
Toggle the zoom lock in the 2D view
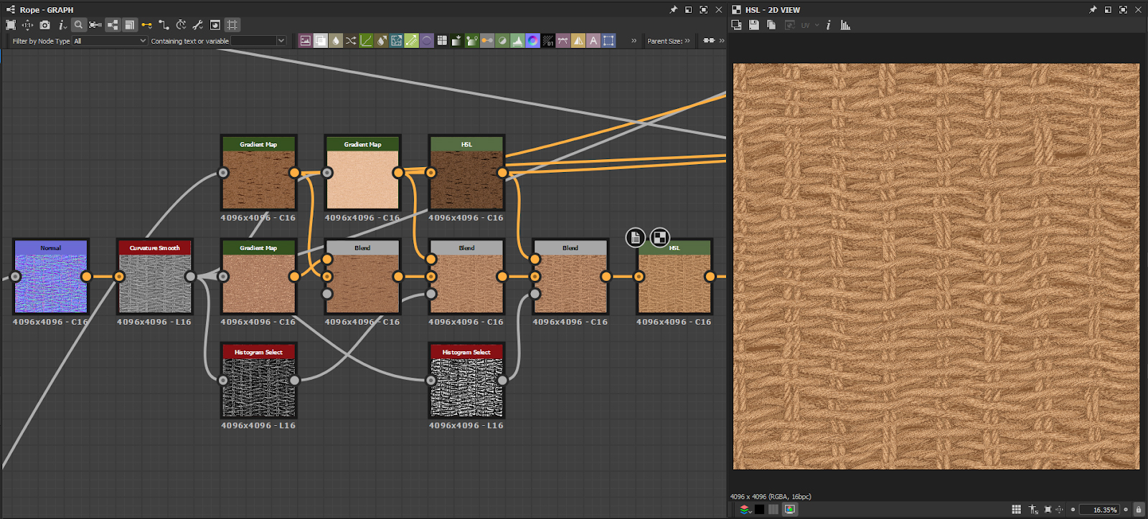pyautogui.click(x=1138, y=510)
